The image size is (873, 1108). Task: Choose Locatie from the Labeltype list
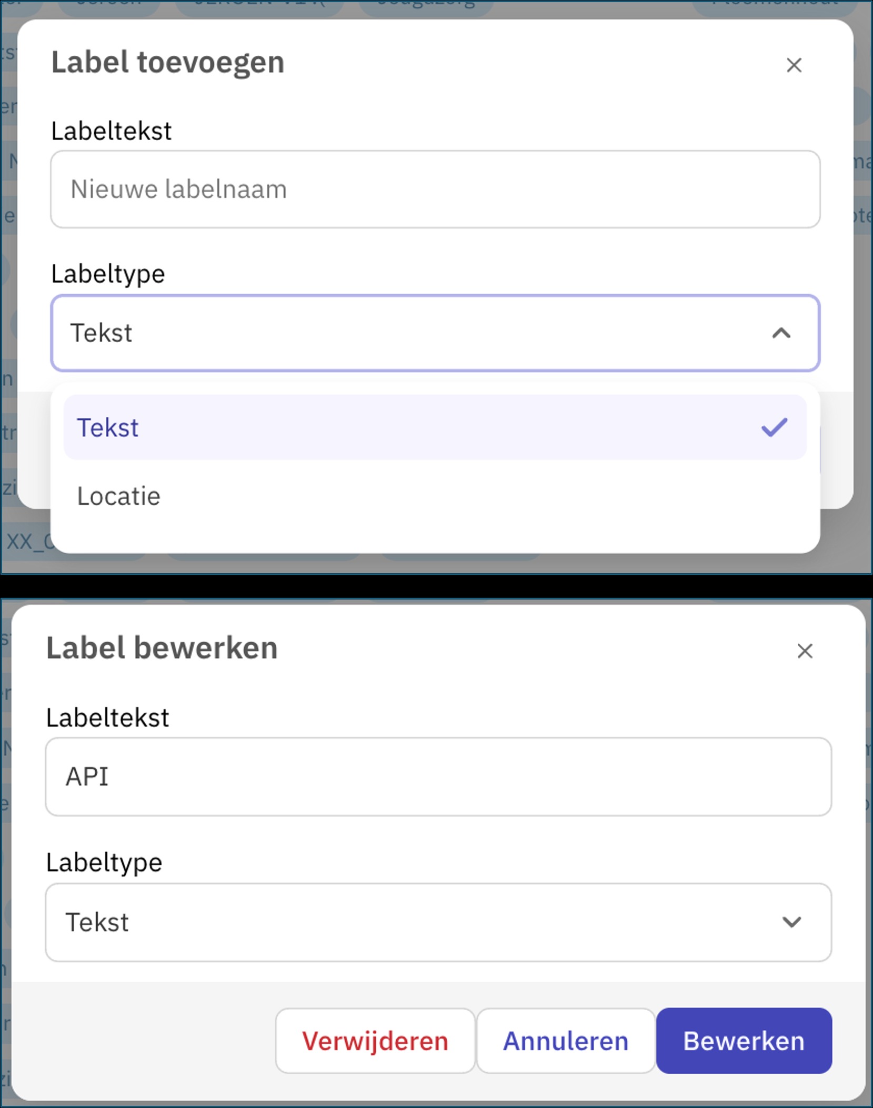tap(435, 496)
